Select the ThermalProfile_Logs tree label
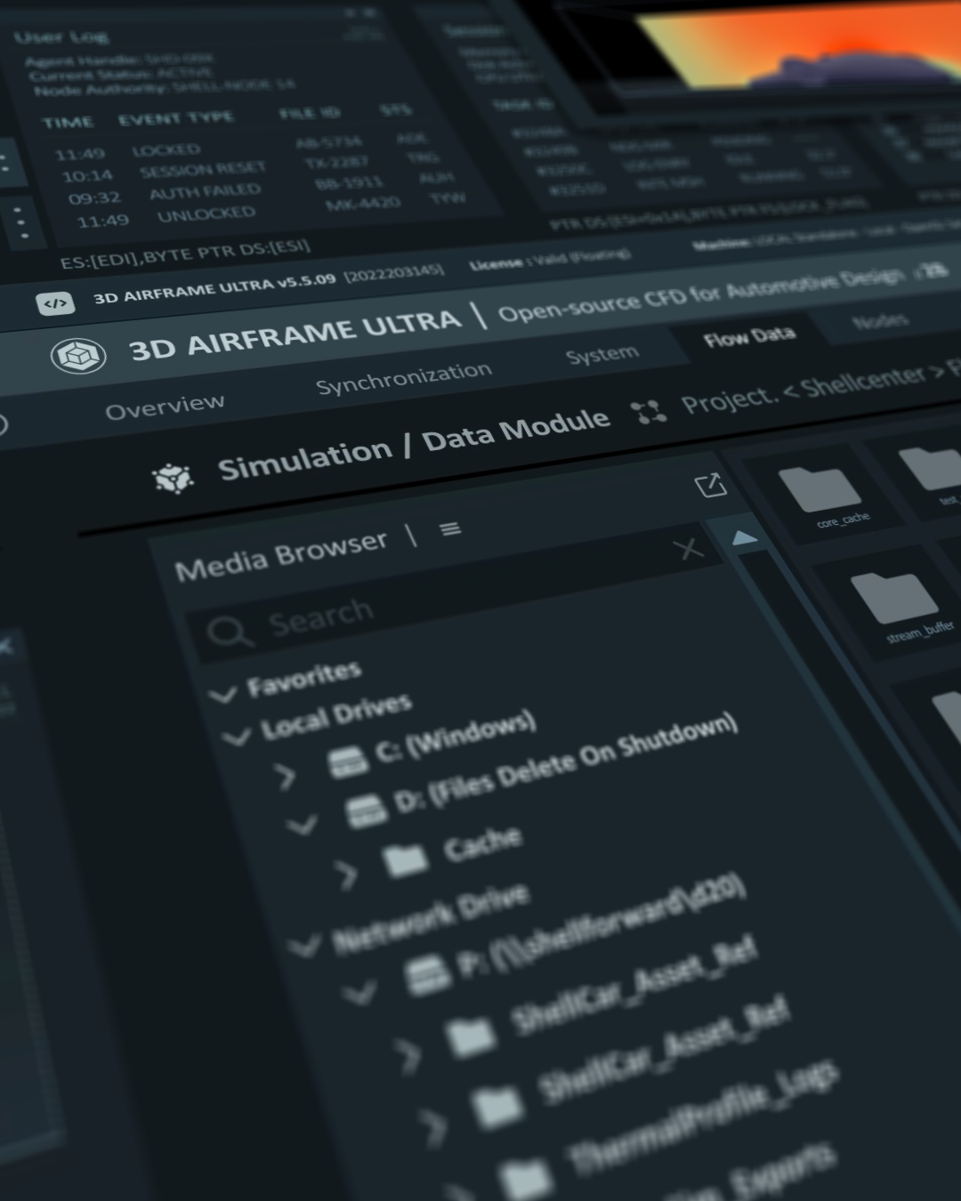Viewport: 961px width, 1201px height. click(703, 1116)
